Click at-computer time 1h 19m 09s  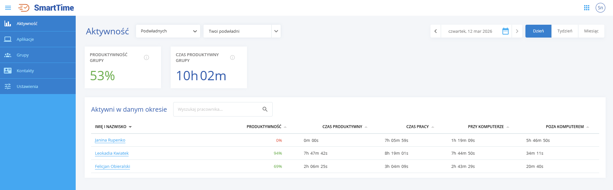(463, 141)
